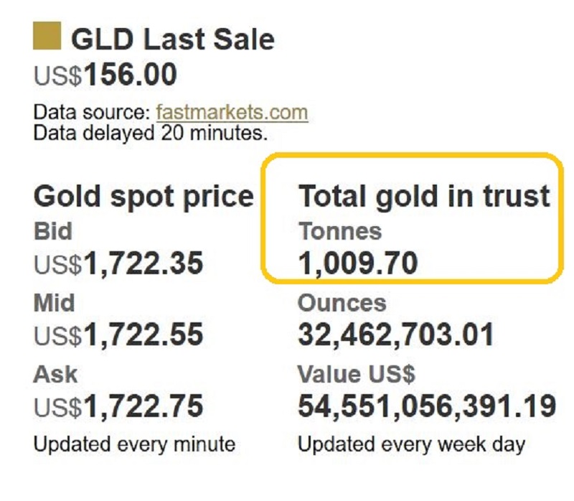Click the Gold spot price heading
This screenshot has width=574, height=501.
[x=143, y=196]
